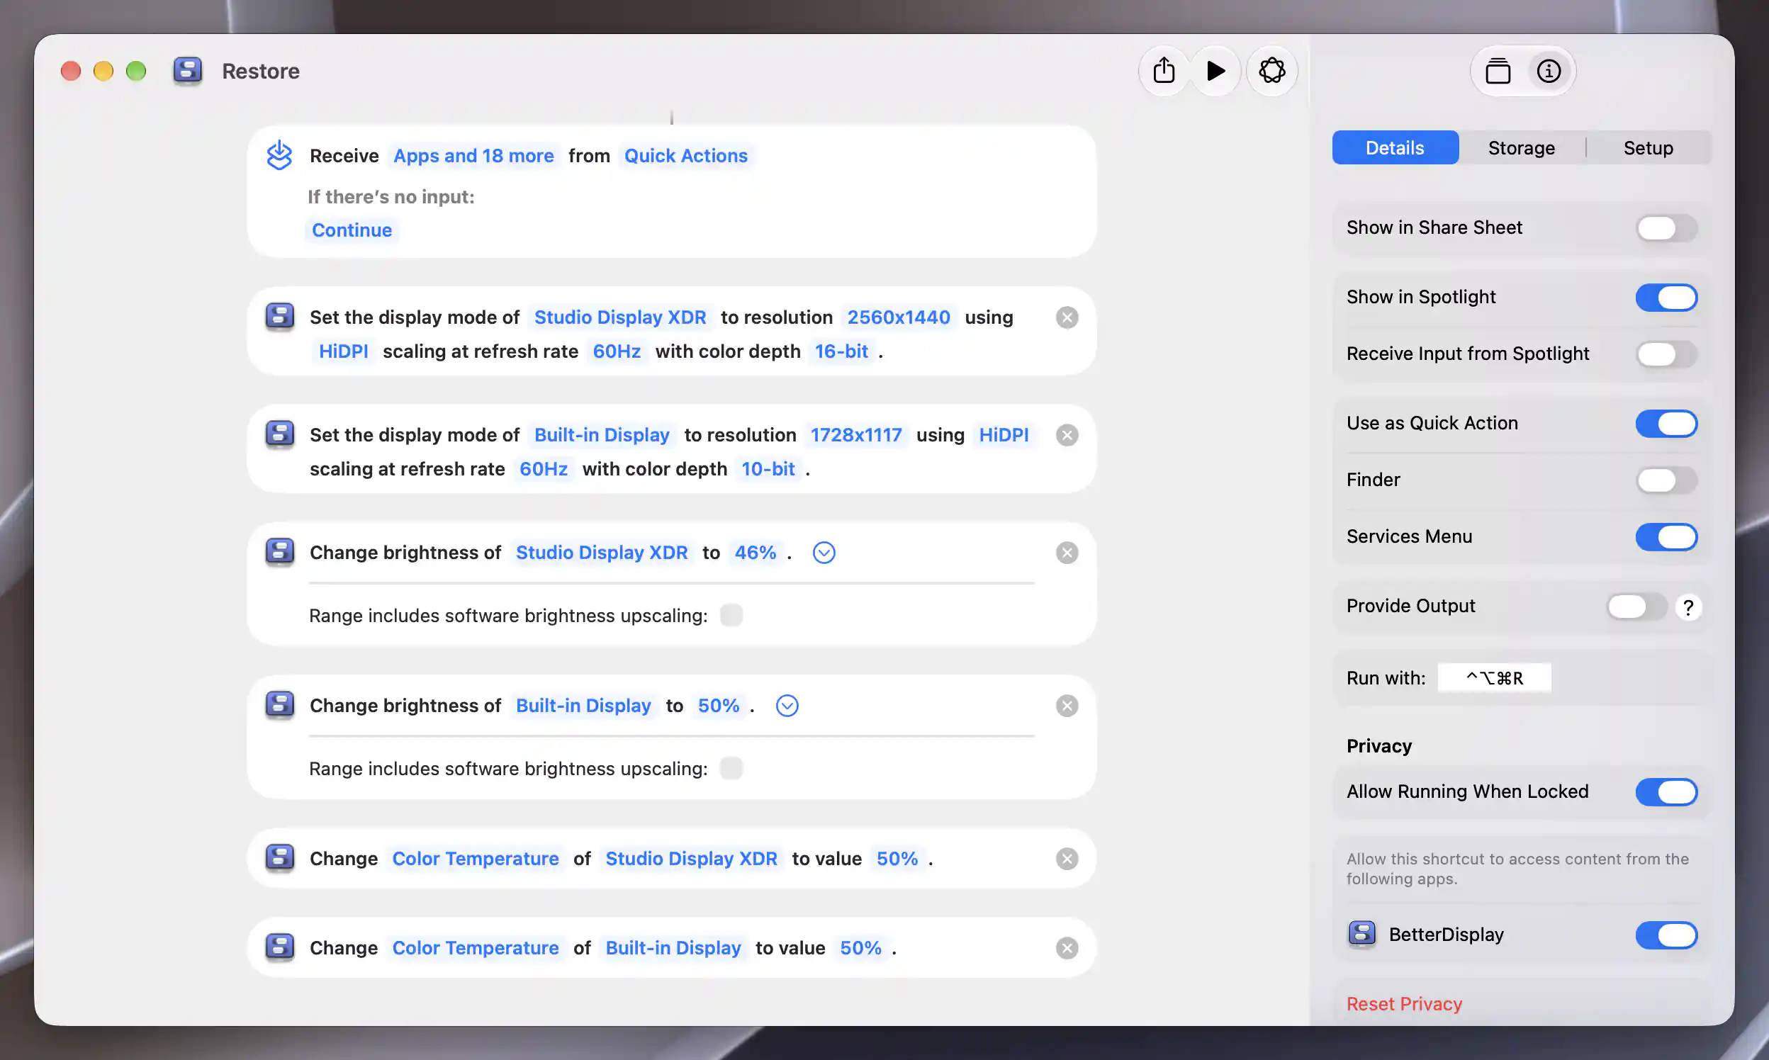Delete the Built-in Display brightness action
Image resolution: width=1769 pixels, height=1060 pixels.
pos(1067,706)
